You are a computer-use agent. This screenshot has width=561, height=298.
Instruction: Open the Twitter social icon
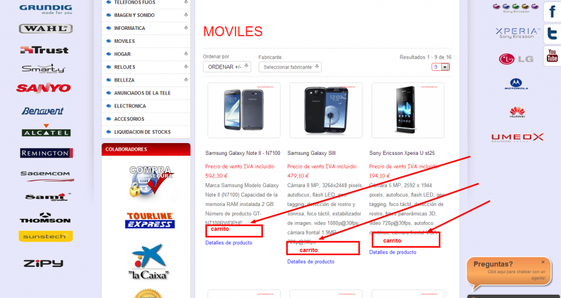click(x=552, y=34)
